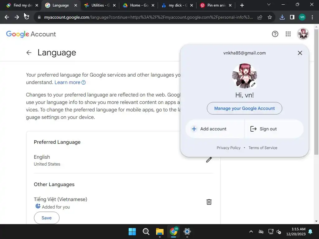Open the Privacy Policy link
This screenshot has width=319, height=239.
tap(228, 148)
